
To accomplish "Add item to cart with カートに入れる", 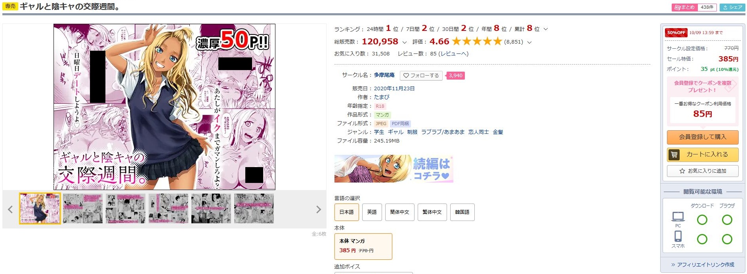I will click(703, 154).
